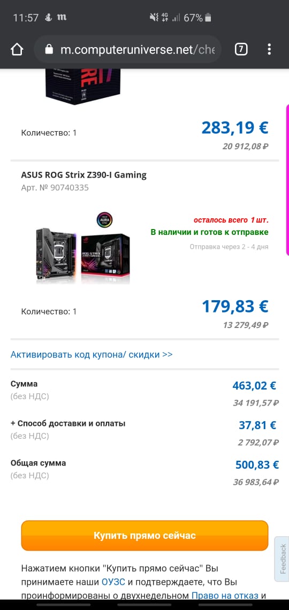289x610 pixels.
Task: Open the tab switcher showing 7 tabs
Action: [x=241, y=49]
